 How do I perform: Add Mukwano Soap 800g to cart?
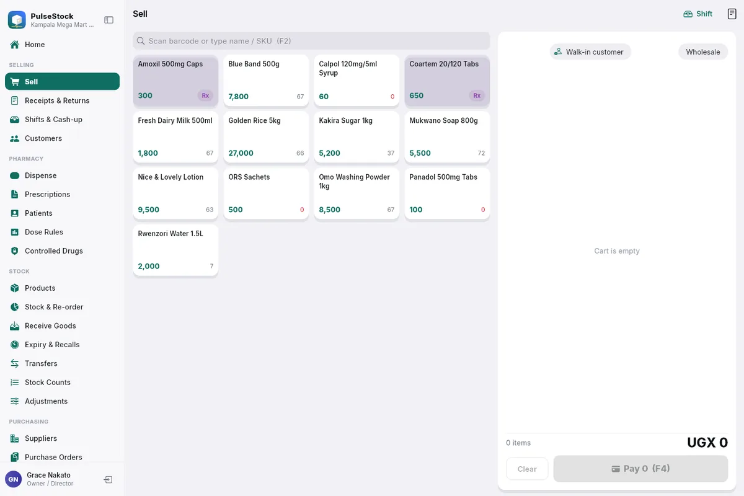(447, 137)
